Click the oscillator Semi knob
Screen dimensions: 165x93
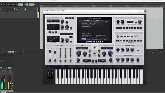pos(62,21)
